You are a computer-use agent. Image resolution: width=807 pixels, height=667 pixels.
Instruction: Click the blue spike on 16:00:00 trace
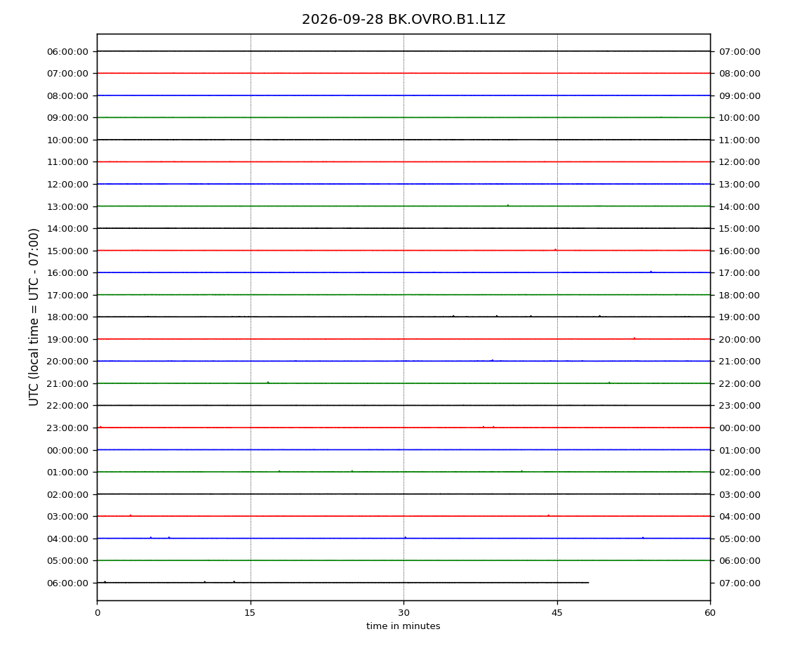click(x=651, y=272)
